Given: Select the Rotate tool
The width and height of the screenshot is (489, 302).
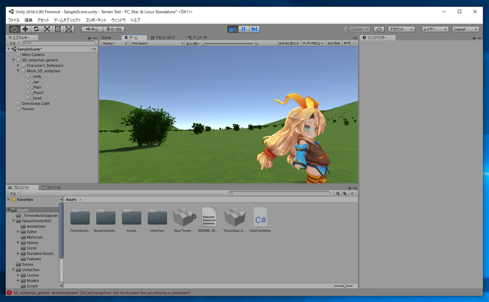Looking at the screenshot, I should (36, 29).
